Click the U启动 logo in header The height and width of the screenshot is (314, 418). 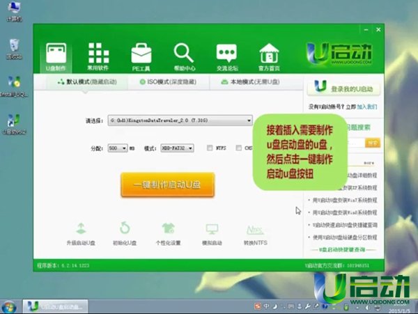point(339,54)
